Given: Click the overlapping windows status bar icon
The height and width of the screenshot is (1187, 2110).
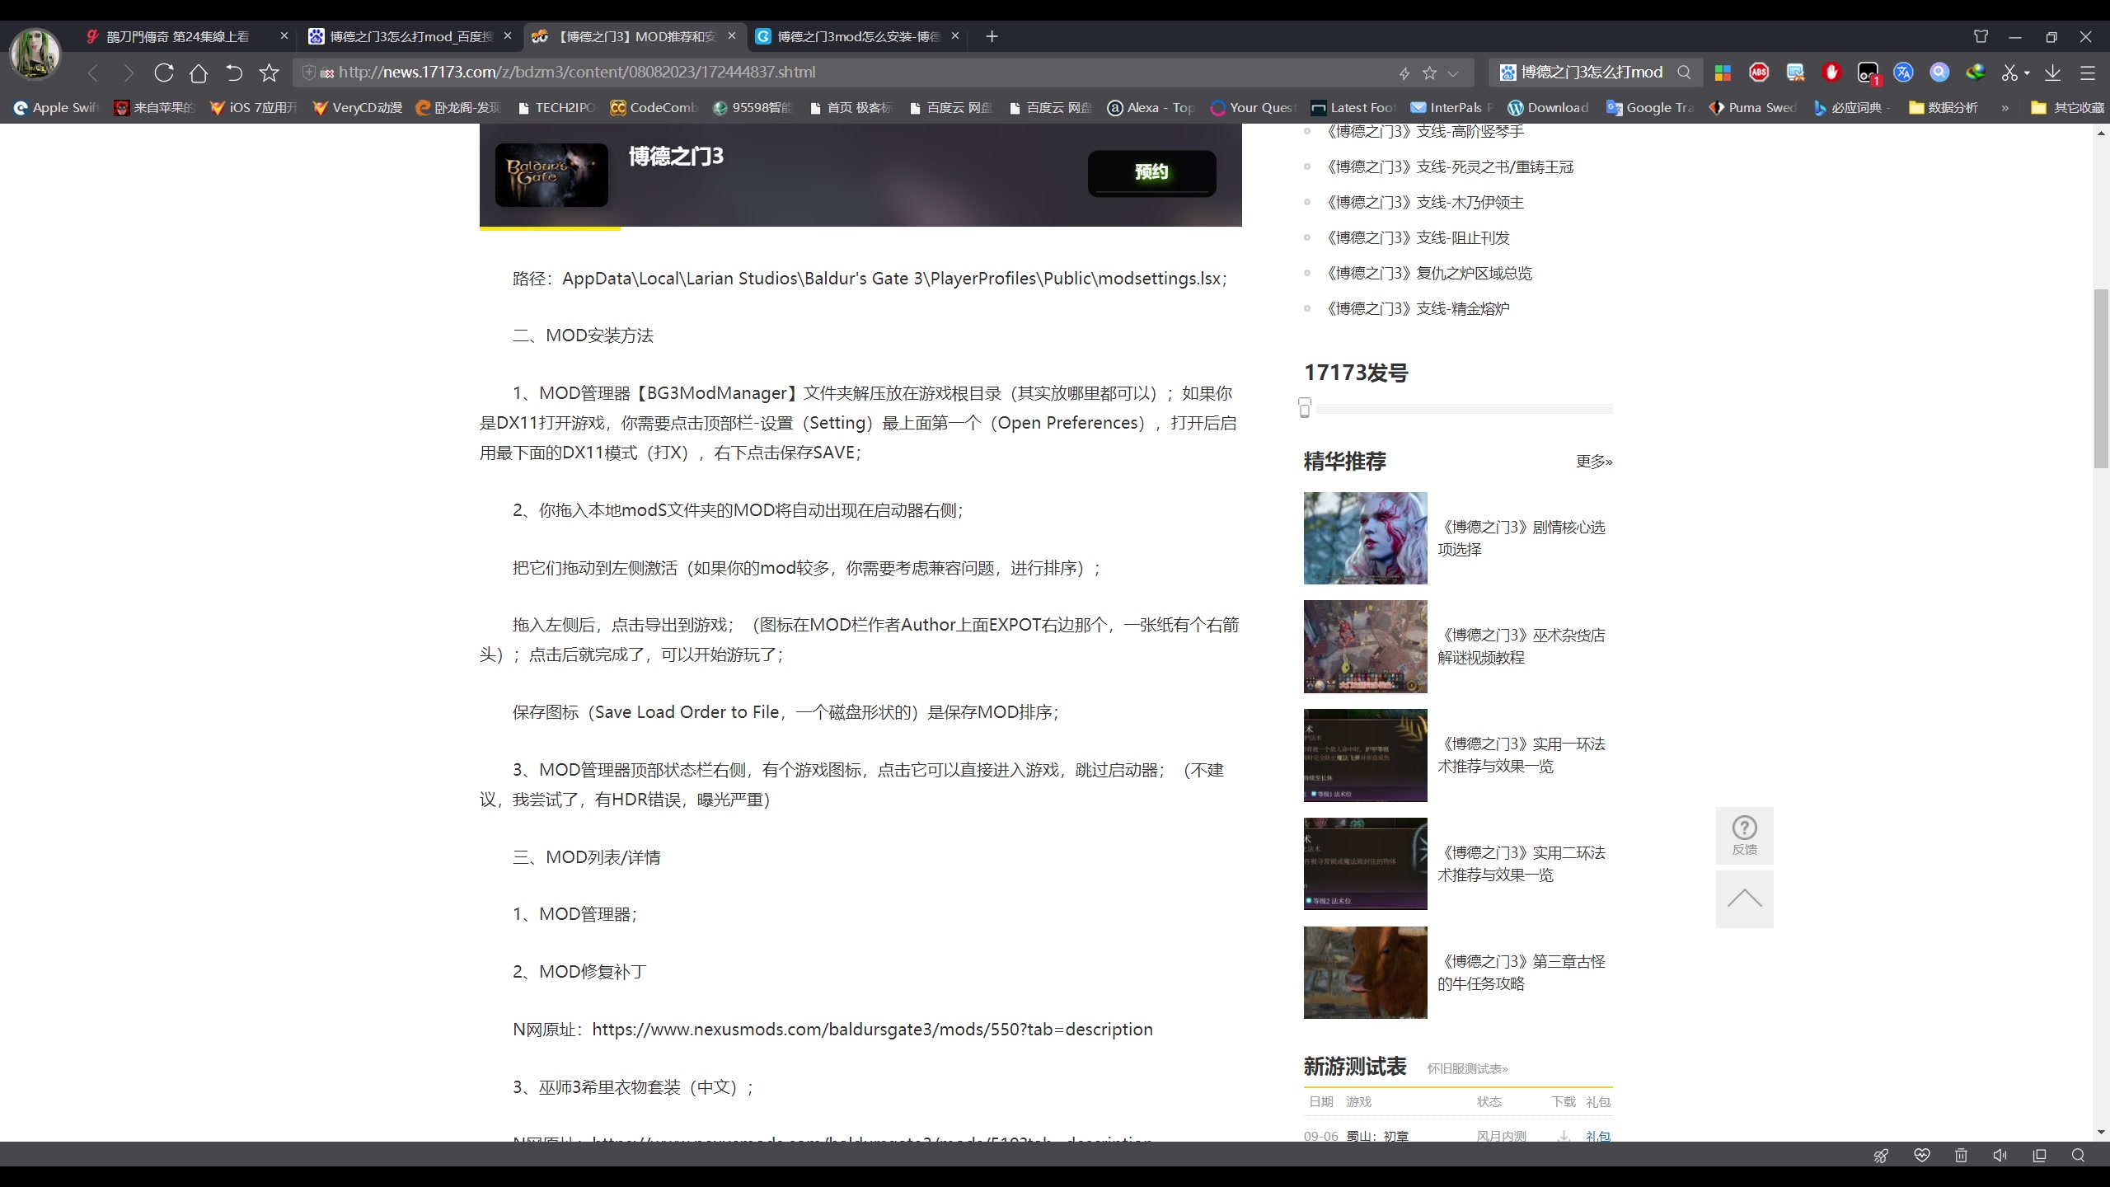Looking at the screenshot, I should coord(2040,1156).
